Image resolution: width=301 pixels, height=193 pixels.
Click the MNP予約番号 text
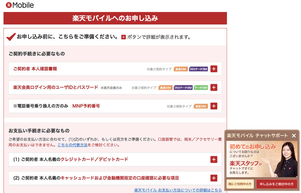click(x=86, y=106)
